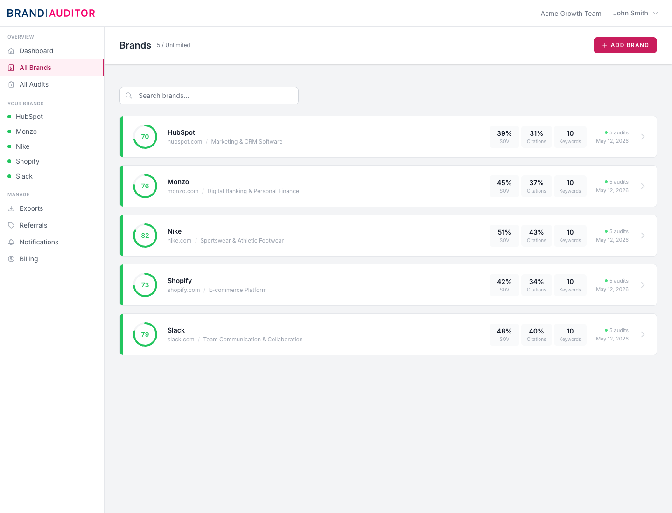This screenshot has height=513, width=672.
Task: Click the search magnifier icon
Action: coord(129,96)
